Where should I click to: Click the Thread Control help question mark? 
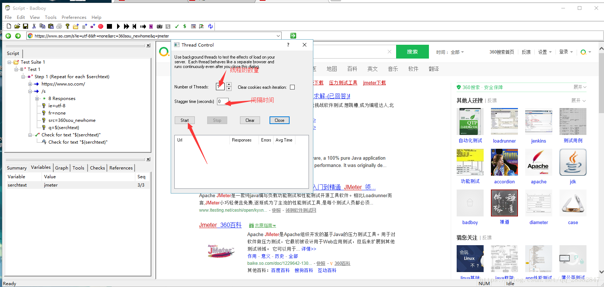288,45
